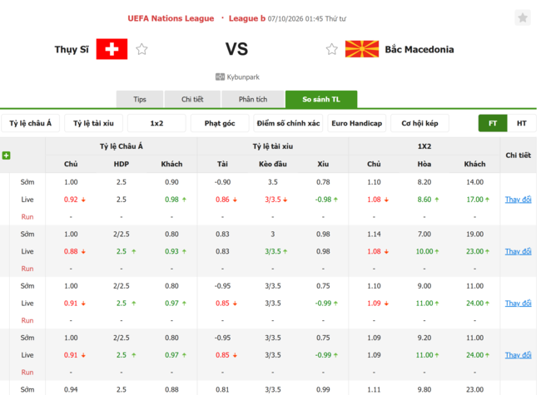Switch to HT half-time odds
541x395 pixels.
pyautogui.click(x=522, y=123)
